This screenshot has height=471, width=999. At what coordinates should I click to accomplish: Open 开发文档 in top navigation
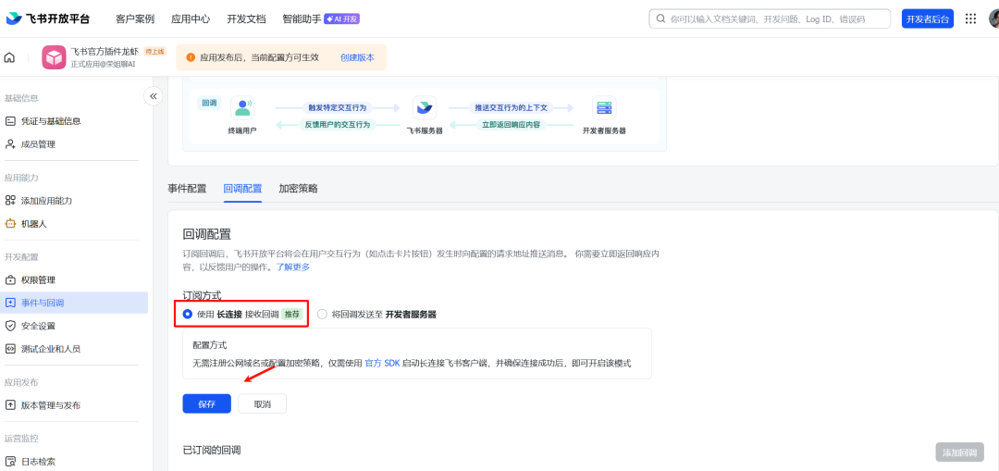click(x=246, y=19)
